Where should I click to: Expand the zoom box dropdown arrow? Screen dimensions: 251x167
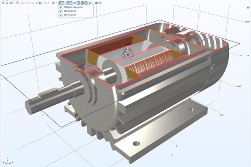[x=13, y=3]
